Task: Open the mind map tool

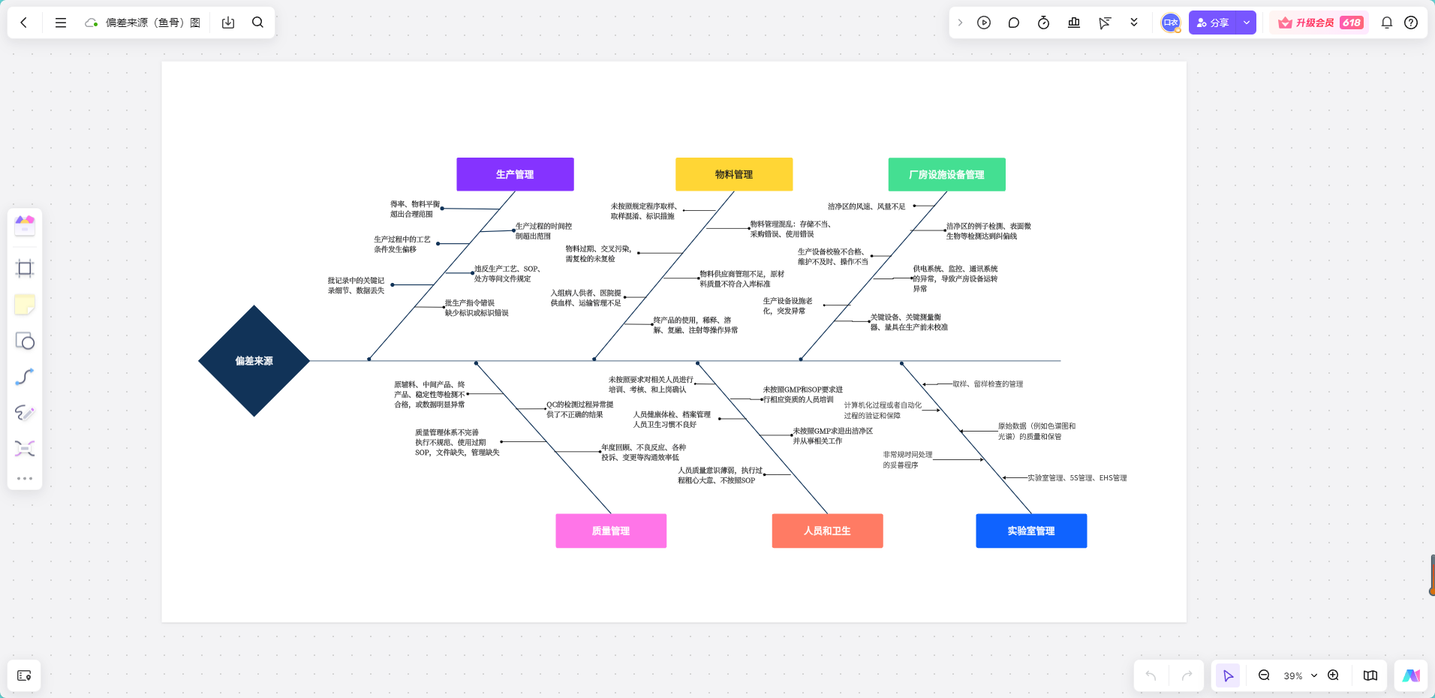Action: (x=25, y=449)
